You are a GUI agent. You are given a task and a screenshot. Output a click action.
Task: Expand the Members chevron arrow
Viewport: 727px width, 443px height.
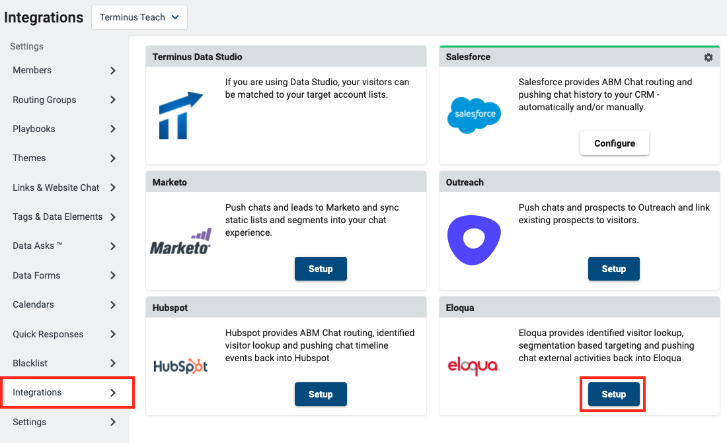click(112, 71)
